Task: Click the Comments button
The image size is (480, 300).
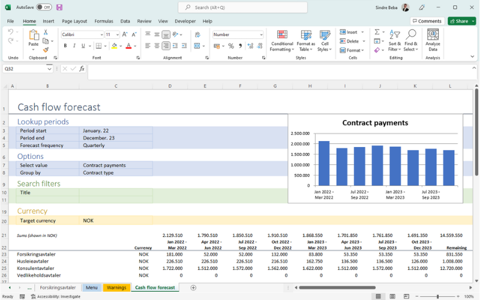Action: 427,21
